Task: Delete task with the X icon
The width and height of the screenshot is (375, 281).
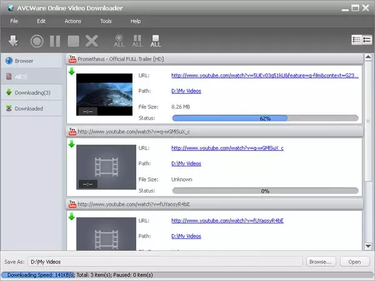Action: (x=92, y=41)
